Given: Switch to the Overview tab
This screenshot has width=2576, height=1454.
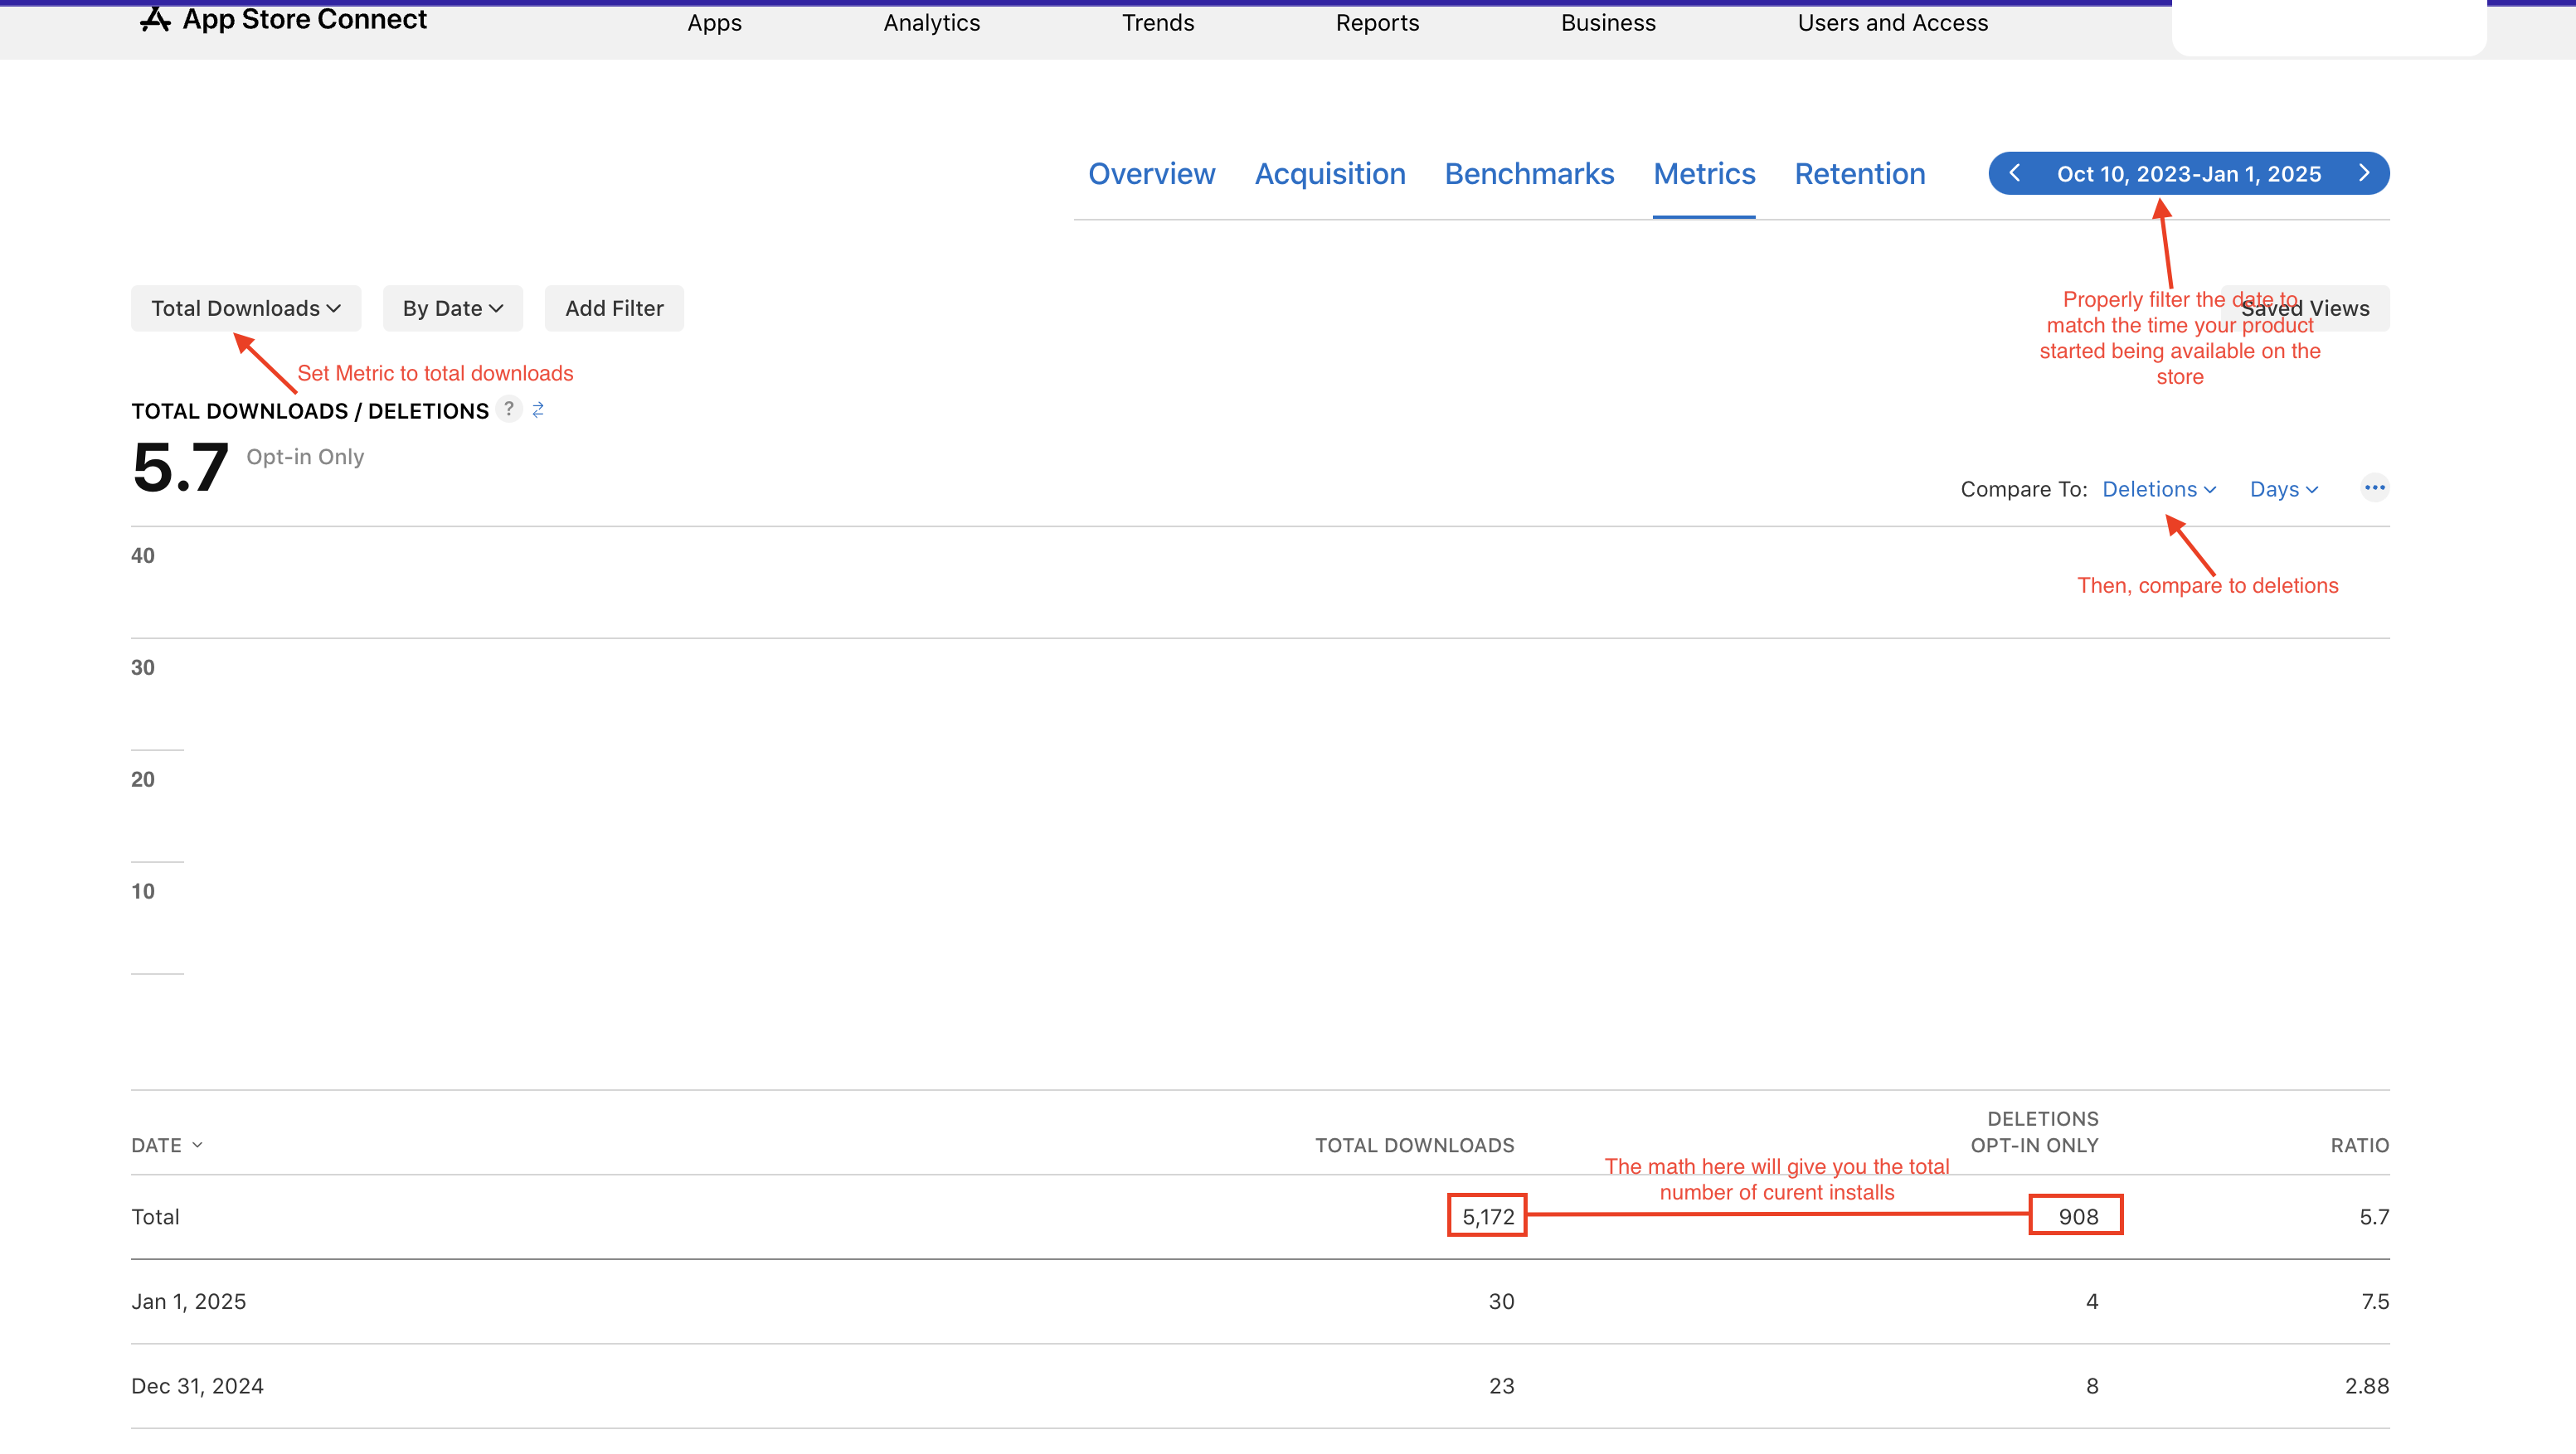Looking at the screenshot, I should pyautogui.click(x=1151, y=174).
